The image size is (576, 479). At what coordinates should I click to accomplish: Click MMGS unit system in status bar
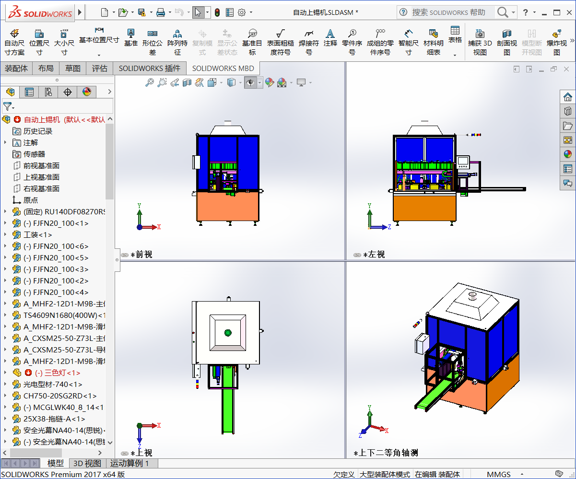coord(499,474)
